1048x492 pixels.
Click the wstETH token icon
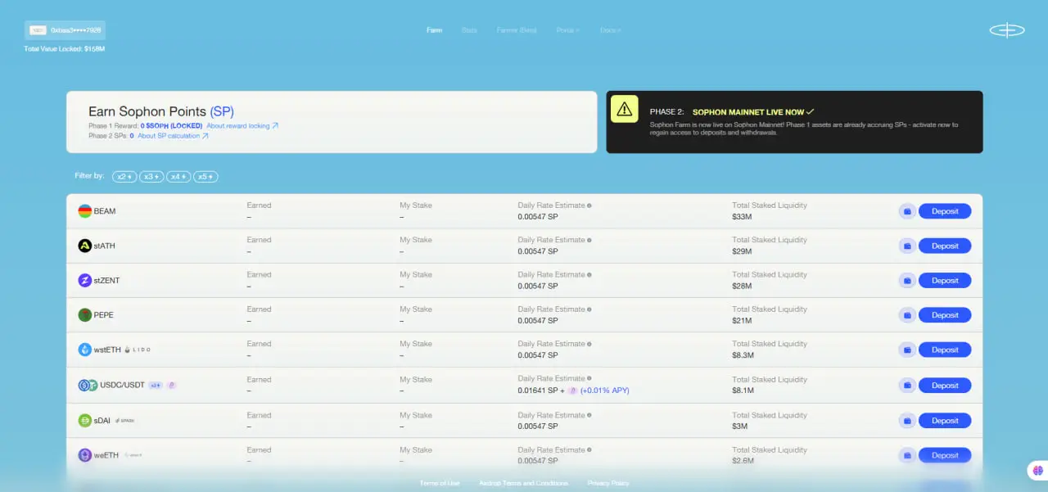tap(84, 350)
